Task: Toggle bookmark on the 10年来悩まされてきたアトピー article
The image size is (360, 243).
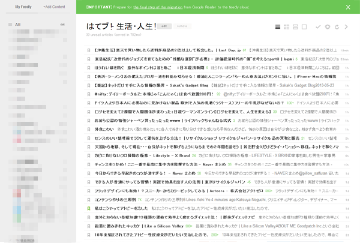Action: (x=89, y=235)
